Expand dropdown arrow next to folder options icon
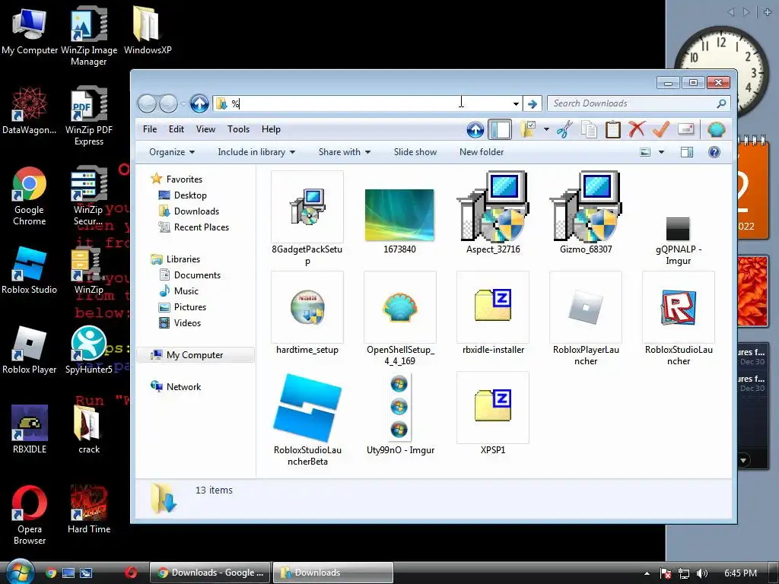Screen dimensions: 779x584 pos(546,129)
